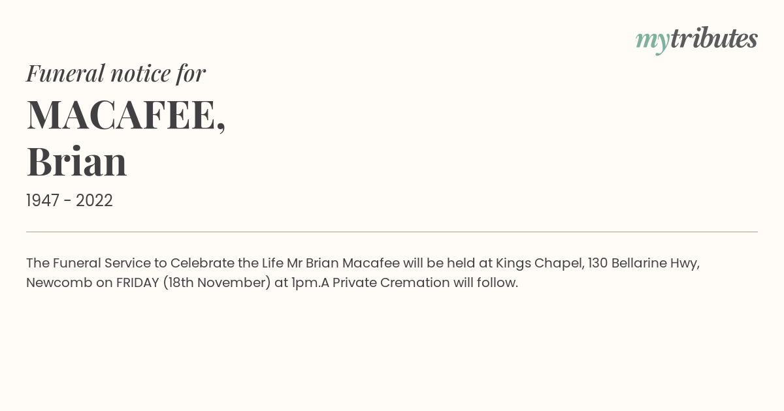Click the "Private Cremation" text
The width and height of the screenshot is (784, 411).
(391, 282)
